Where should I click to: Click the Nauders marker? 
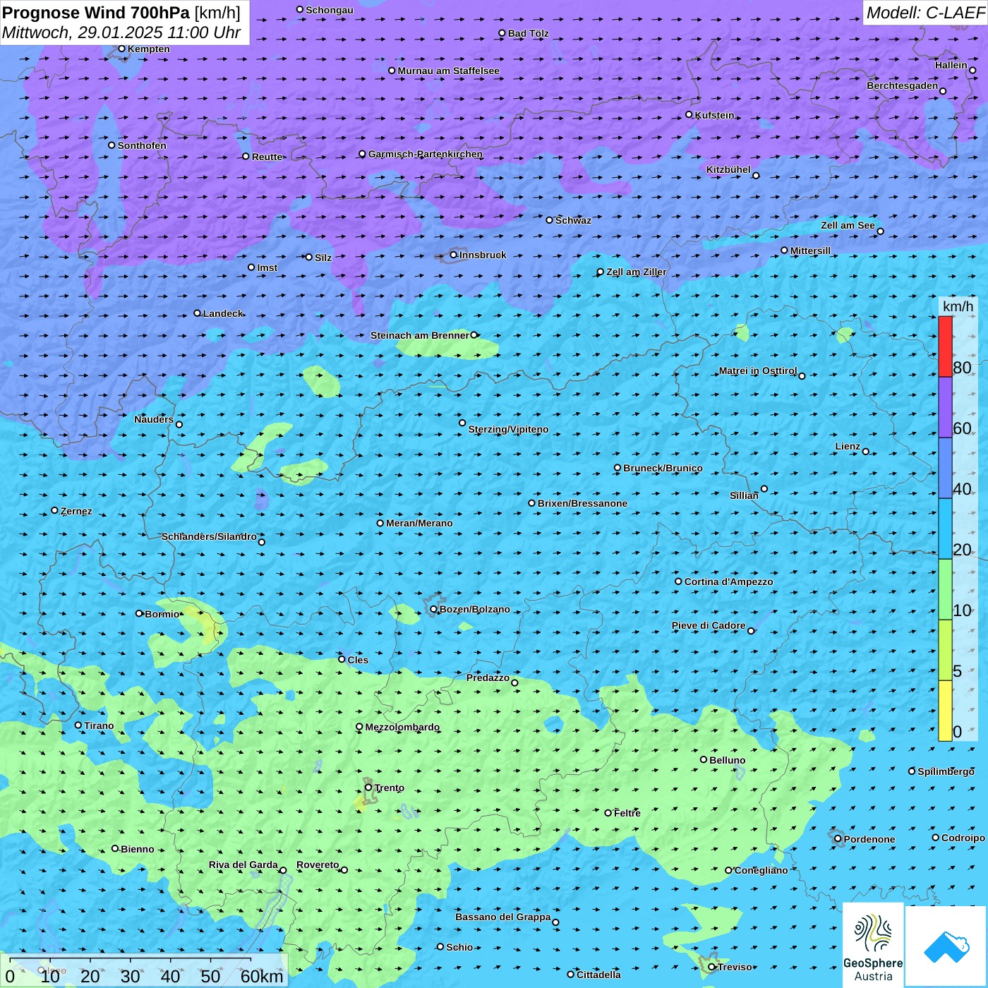coord(179,424)
